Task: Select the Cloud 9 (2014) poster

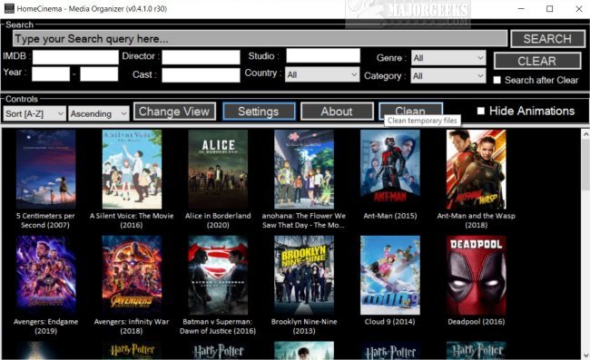Action: (x=389, y=275)
